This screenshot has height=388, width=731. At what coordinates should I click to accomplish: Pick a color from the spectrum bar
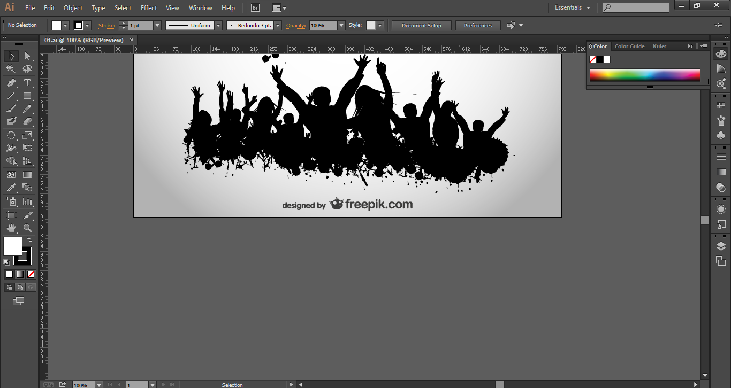coord(645,75)
